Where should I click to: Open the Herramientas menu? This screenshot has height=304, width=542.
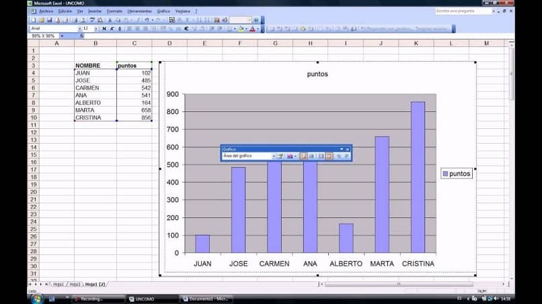coord(139,11)
